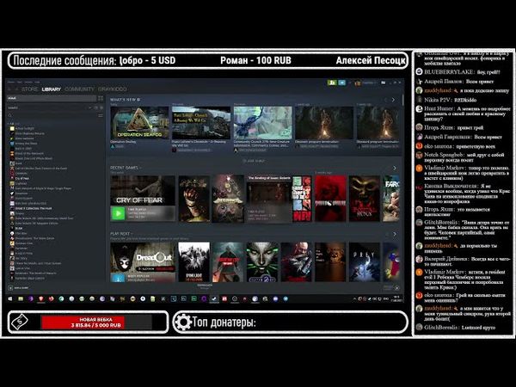
Task: Open the Prey cover in Play Next
Action: 365,262
